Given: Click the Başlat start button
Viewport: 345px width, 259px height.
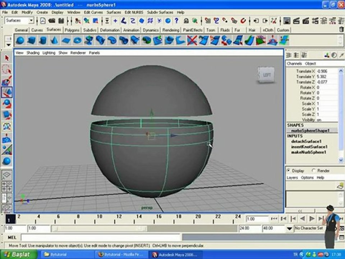Looking at the screenshot, I should [x=18, y=254].
